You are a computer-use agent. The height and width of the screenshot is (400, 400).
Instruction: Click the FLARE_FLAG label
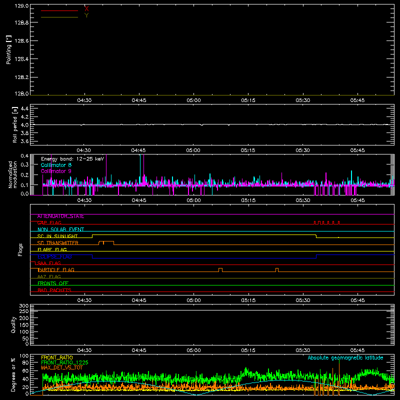point(52,249)
